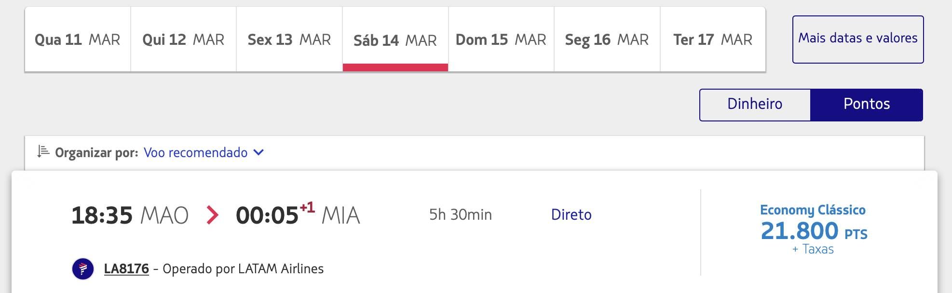Click the + Taxas text under the fare
This screenshot has width=952, height=293.
813,249
